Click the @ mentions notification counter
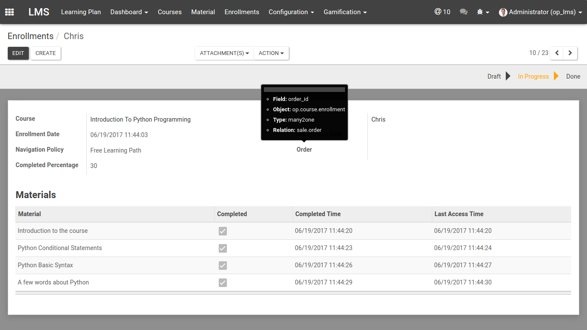This screenshot has height=330, width=587. (442, 12)
